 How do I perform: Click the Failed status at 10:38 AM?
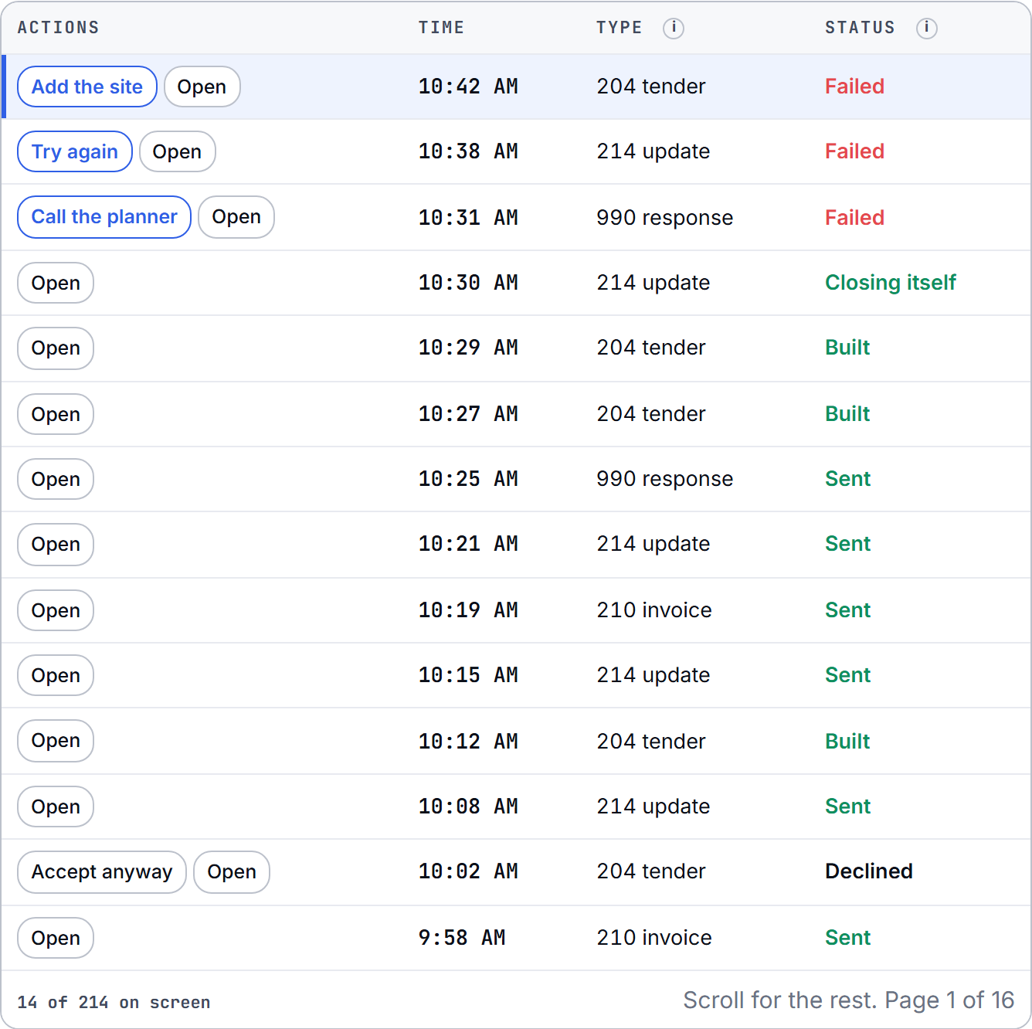[x=854, y=151]
